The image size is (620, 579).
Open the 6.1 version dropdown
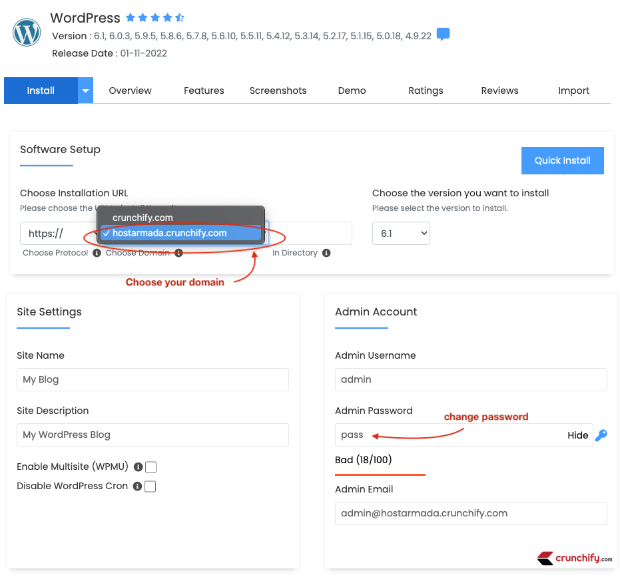pos(401,234)
